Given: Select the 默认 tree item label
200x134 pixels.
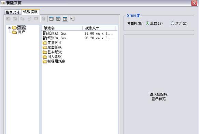Looking at the screenshot, I should coord(22,27).
